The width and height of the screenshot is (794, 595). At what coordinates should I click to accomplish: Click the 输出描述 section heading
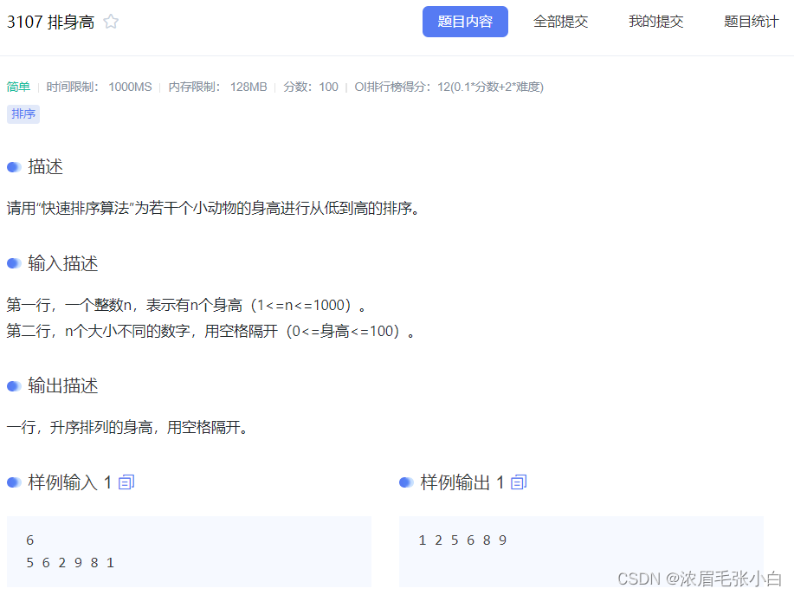63,386
